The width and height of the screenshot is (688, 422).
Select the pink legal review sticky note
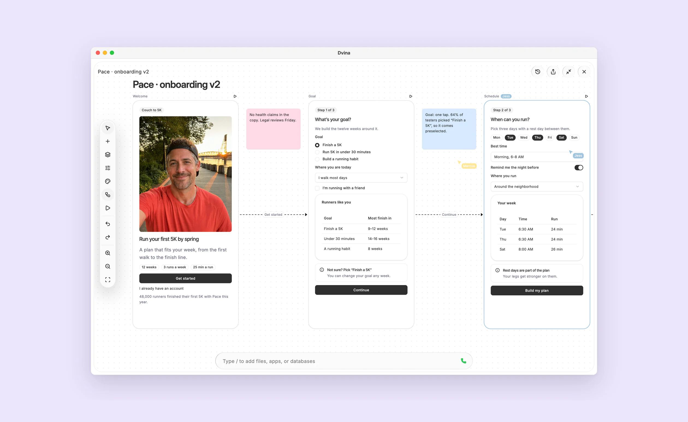pos(273,129)
